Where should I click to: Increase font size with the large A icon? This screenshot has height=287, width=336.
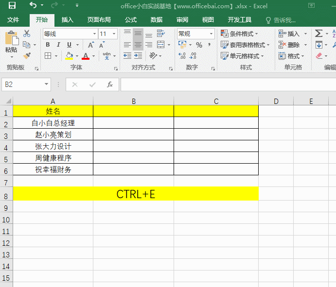[x=91, y=45]
